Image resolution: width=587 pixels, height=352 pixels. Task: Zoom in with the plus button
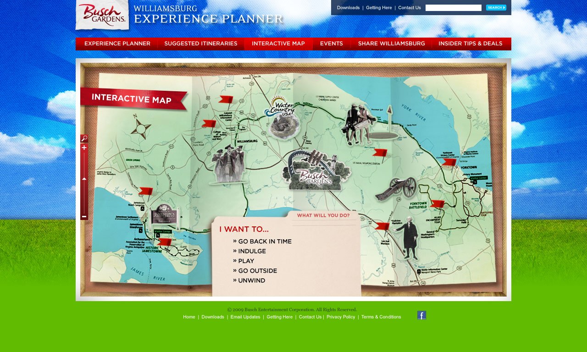click(84, 148)
